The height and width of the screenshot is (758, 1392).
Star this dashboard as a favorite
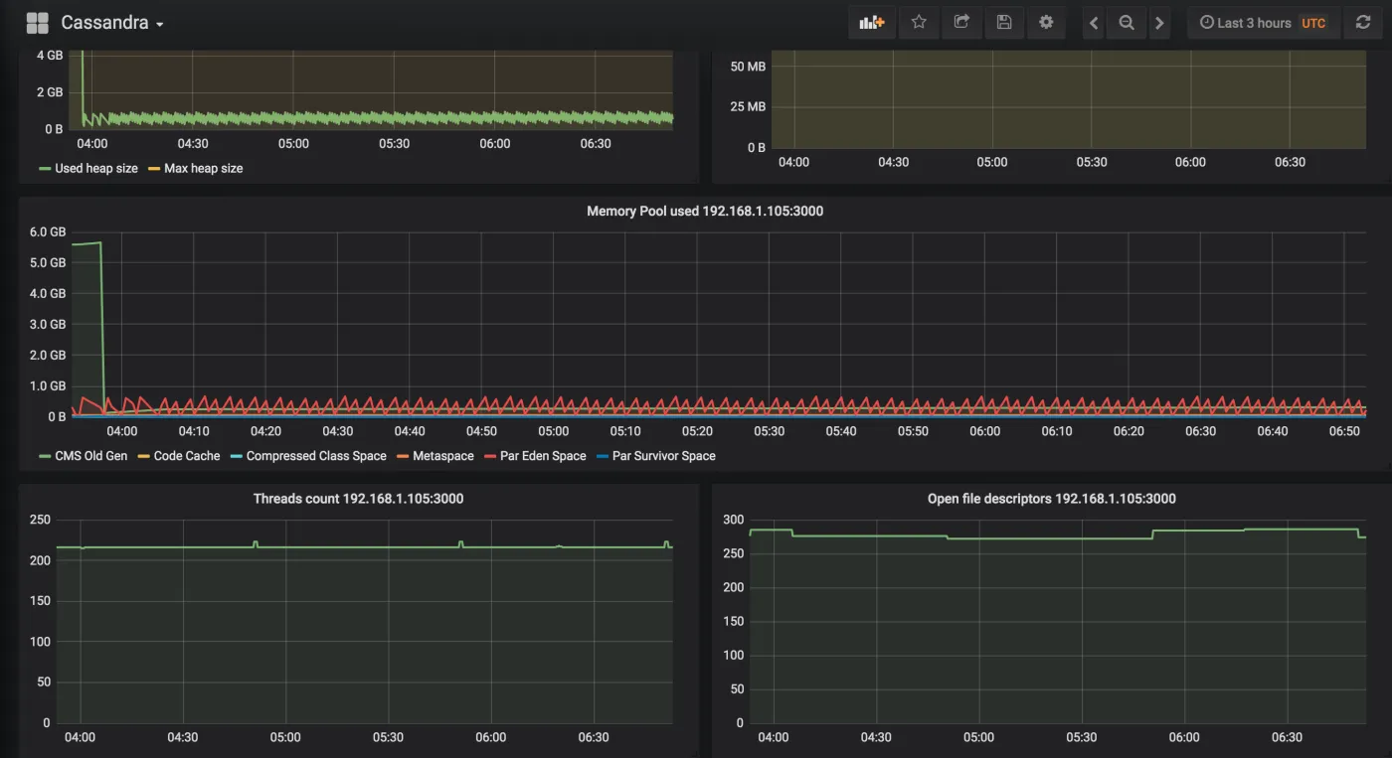(919, 22)
